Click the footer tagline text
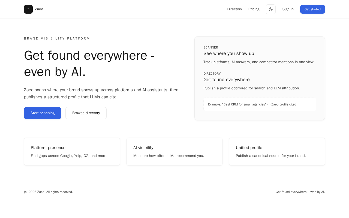Image resolution: width=349 pixels, height=218 pixels. pyautogui.click(x=300, y=192)
